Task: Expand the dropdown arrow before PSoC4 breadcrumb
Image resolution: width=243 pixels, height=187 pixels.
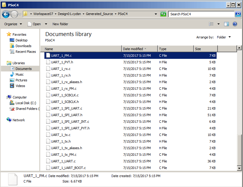Action: [115, 14]
